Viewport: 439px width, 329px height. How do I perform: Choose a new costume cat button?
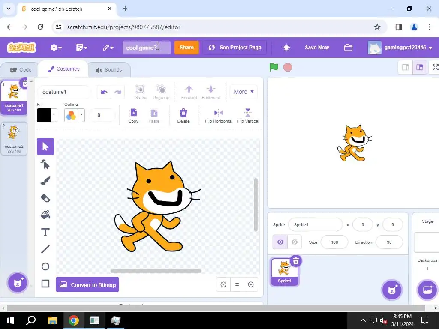coord(18,283)
